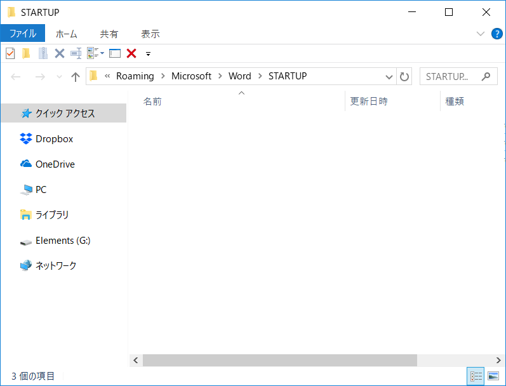Click the gray X delete icon
The width and height of the screenshot is (506, 386).
coord(60,53)
